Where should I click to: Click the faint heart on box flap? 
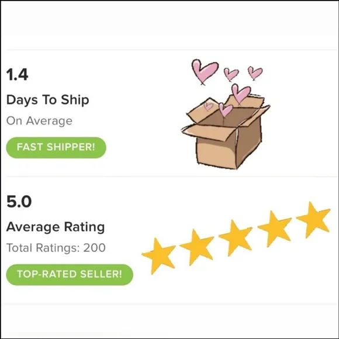[x=209, y=106]
